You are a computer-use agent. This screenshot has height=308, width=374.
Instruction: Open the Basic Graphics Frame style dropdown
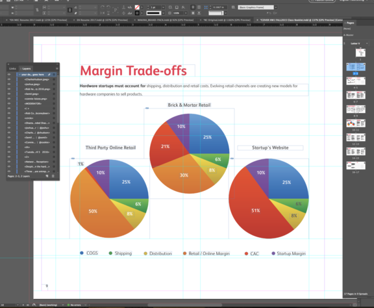point(276,7)
